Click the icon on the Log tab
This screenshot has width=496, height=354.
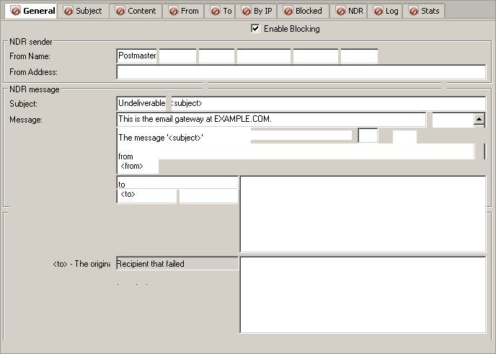click(378, 11)
